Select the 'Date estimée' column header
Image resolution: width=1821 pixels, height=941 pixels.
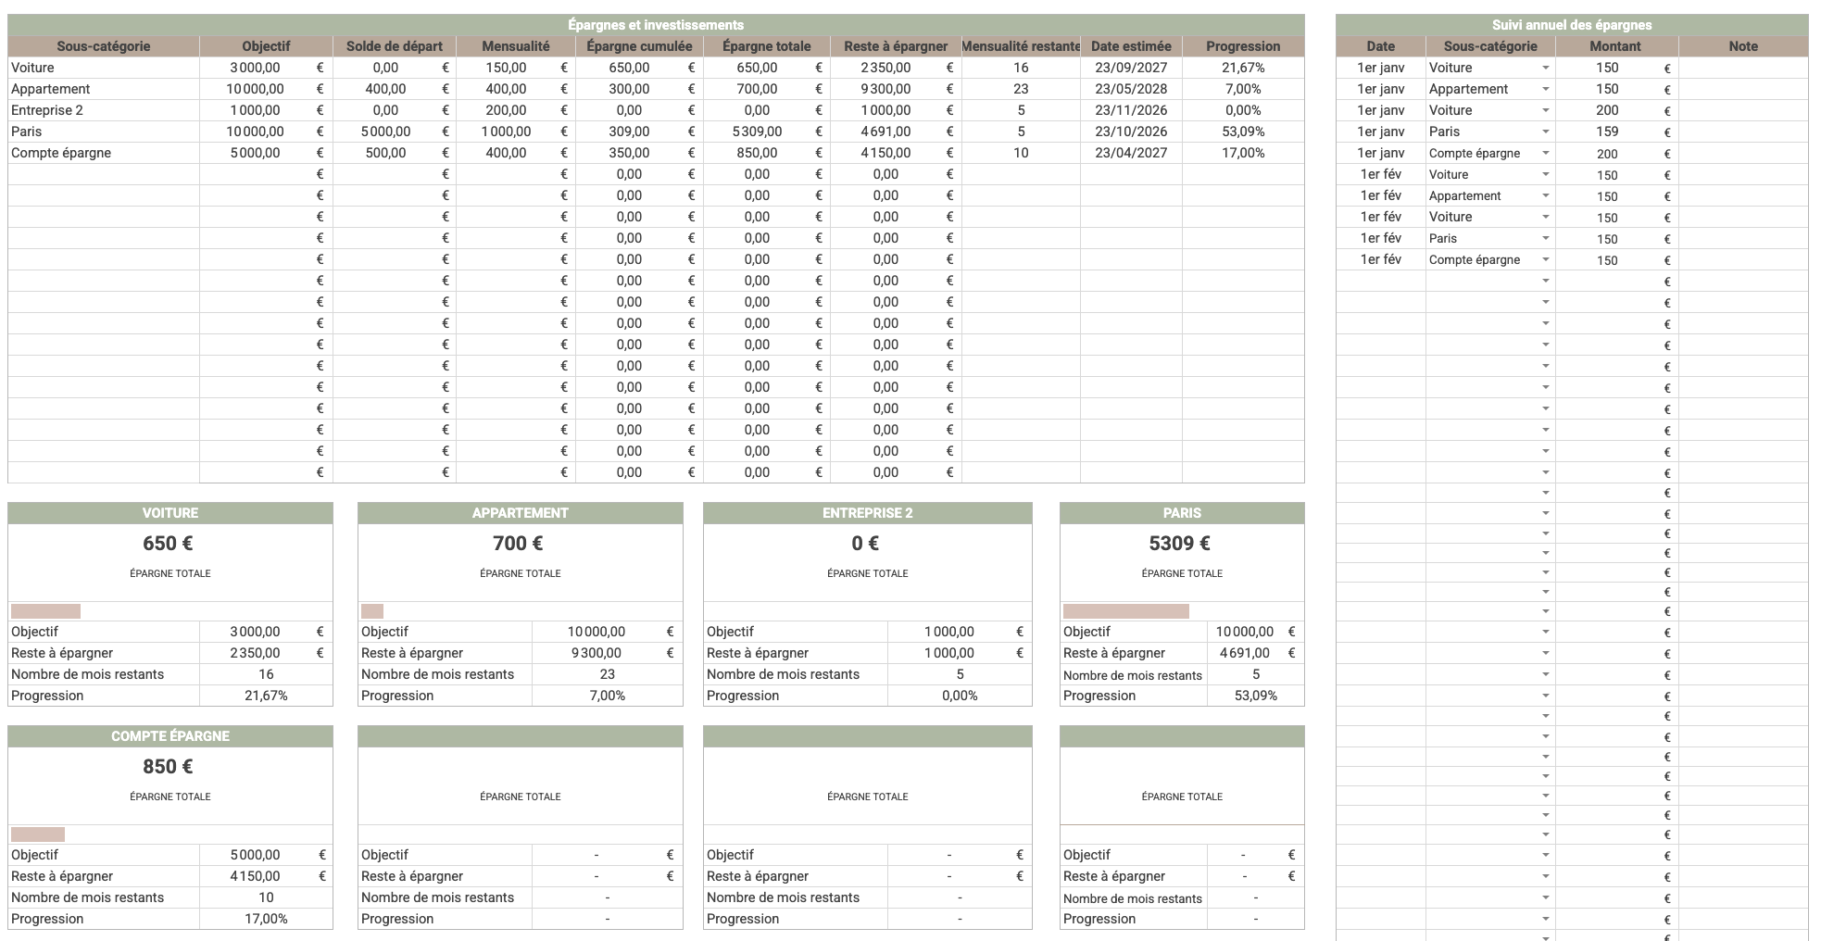[1131, 46]
